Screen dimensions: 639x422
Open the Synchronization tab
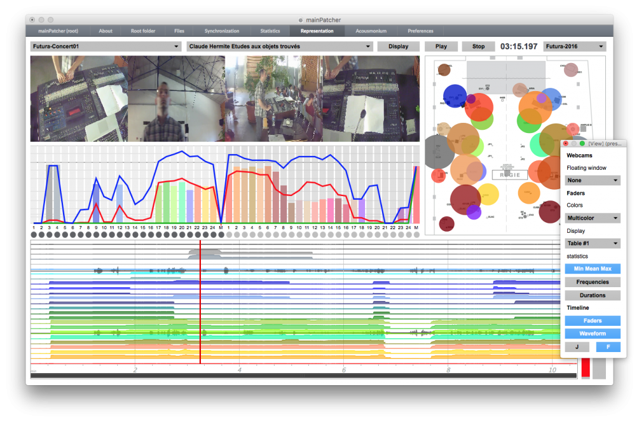click(x=222, y=31)
